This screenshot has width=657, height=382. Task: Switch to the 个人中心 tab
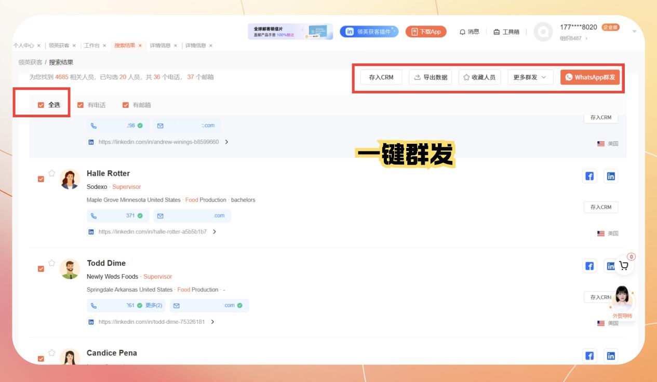click(x=23, y=46)
